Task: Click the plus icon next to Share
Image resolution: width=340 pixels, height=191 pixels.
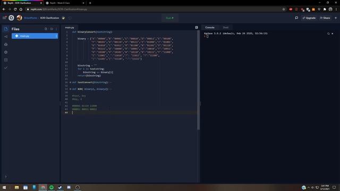Action: (336, 18)
